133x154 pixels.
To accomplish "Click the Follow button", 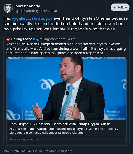I will [120, 7].
